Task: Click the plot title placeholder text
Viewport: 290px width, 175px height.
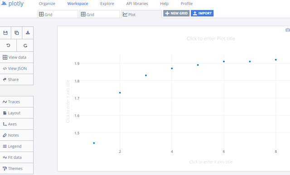Action: (211, 38)
